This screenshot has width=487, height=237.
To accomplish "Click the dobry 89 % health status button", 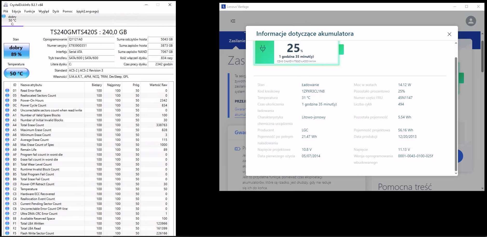I will 16,51.
